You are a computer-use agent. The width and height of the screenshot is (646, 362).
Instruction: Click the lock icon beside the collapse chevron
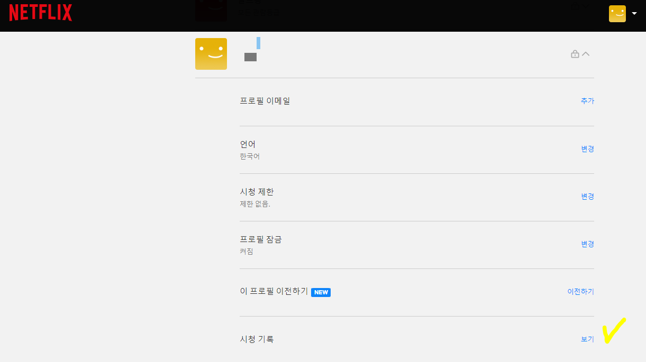pos(575,53)
